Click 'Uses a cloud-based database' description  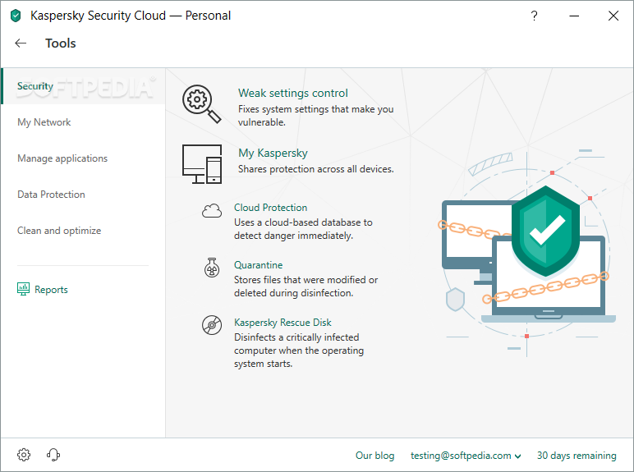(303, 229)
